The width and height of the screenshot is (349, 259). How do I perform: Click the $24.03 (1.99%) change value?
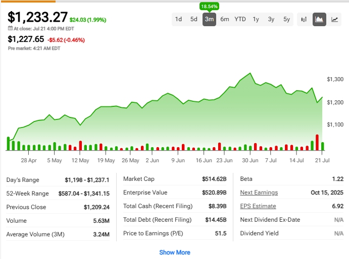(88, 20)
